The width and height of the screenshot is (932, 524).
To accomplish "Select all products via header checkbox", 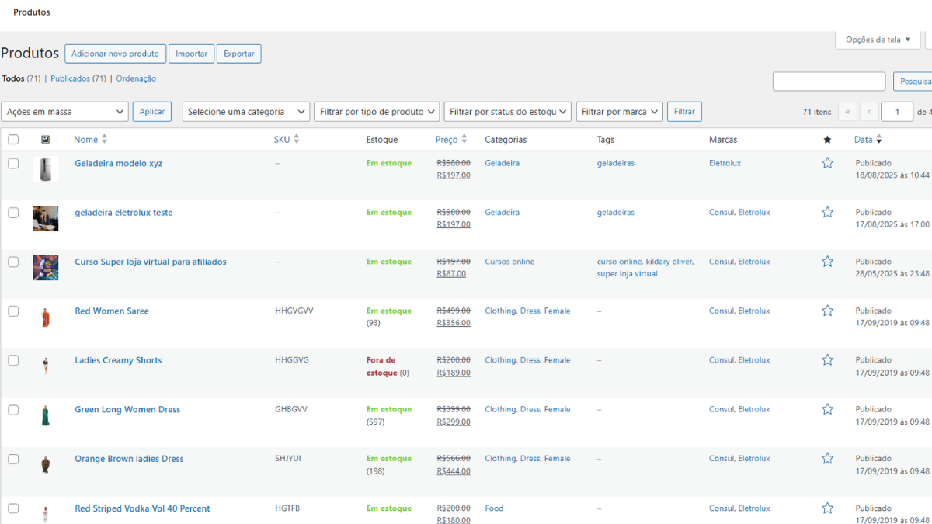I will coord(13,139).
